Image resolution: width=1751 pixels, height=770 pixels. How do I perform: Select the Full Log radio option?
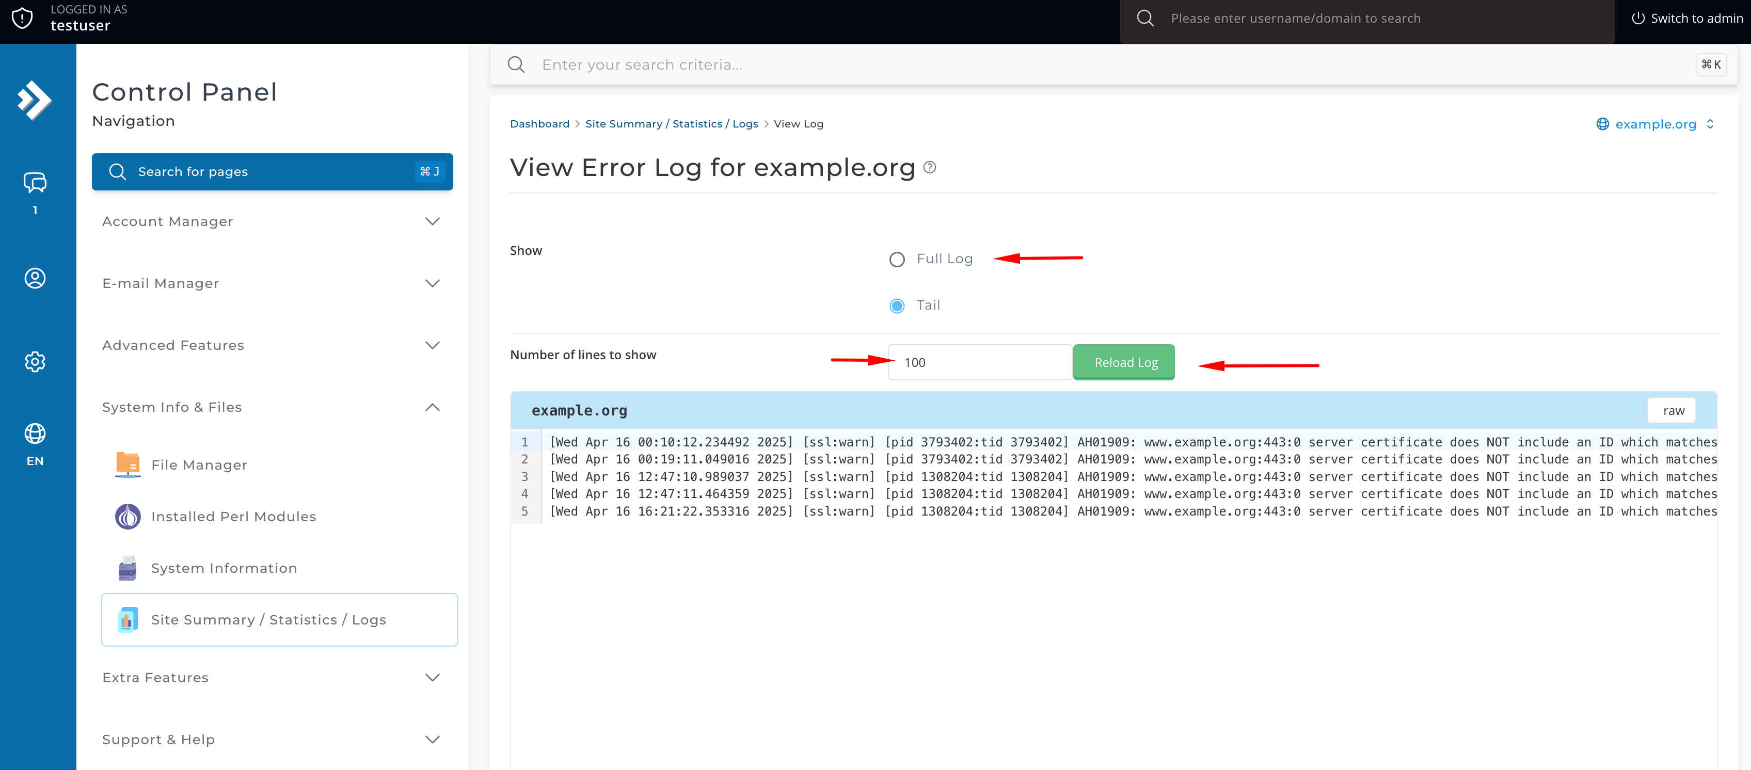[897, 260]
